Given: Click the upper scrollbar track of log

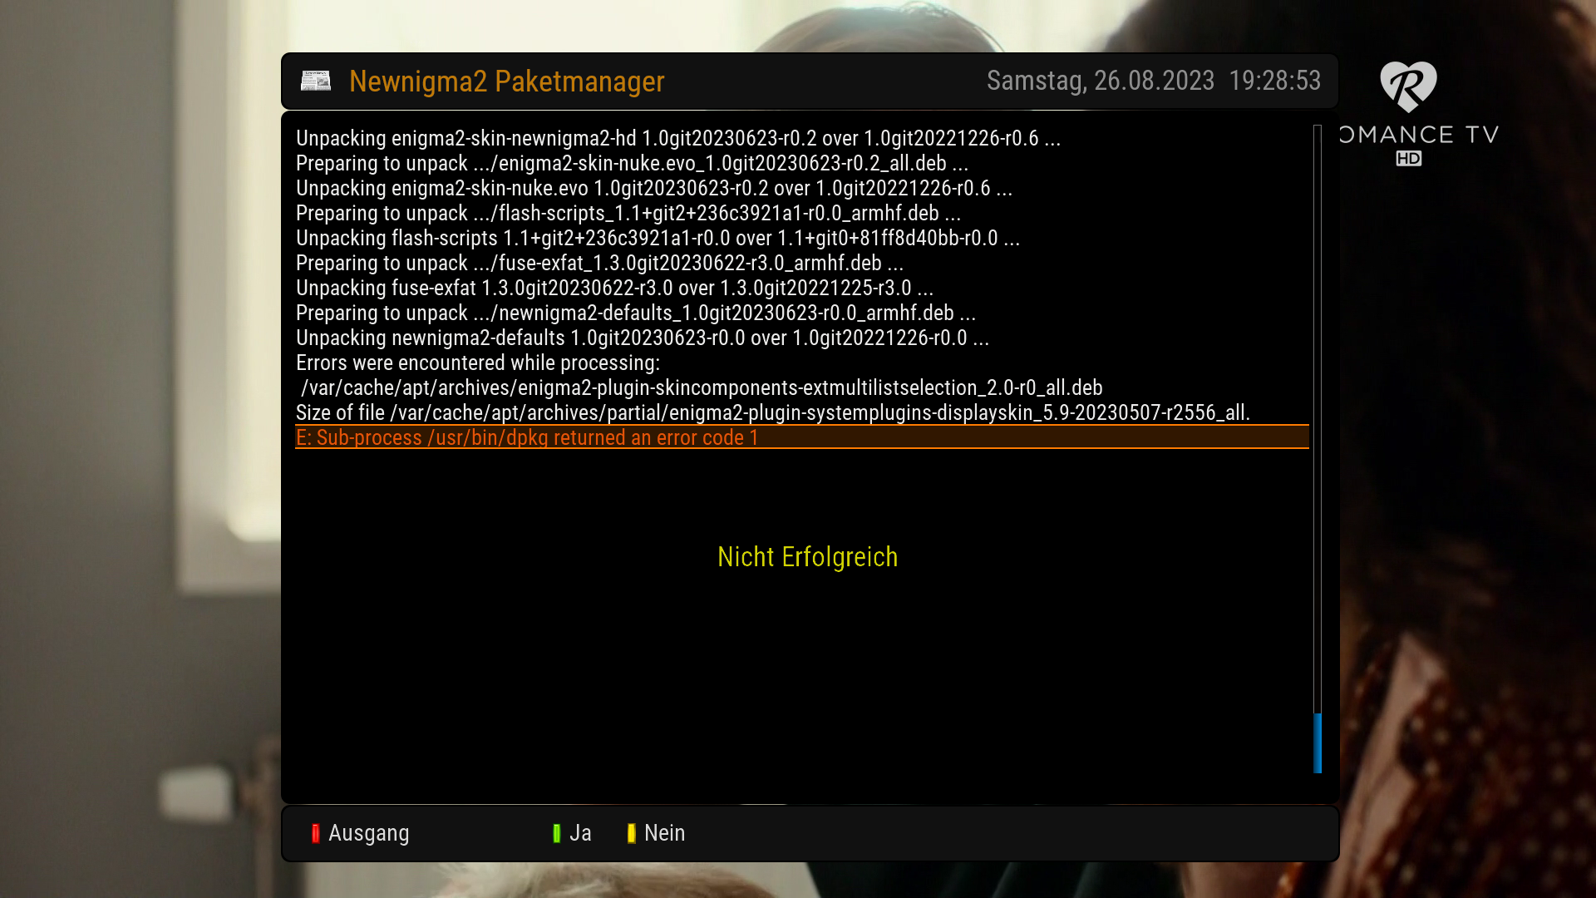Looking at the screenshot, I should (x=1318, y=416).
